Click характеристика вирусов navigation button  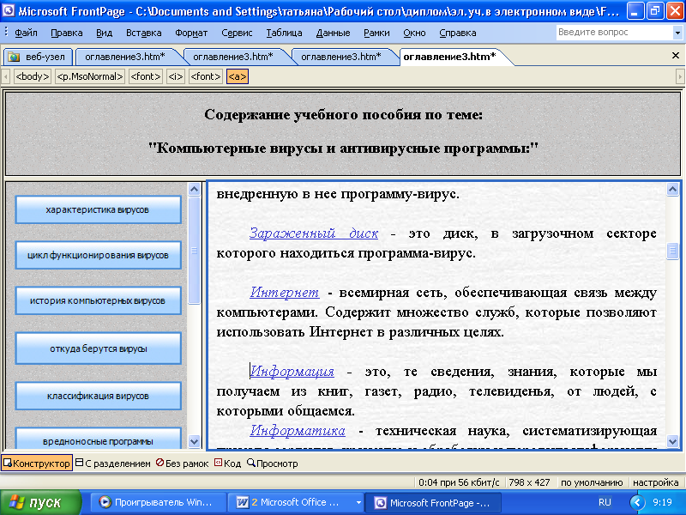98,209
